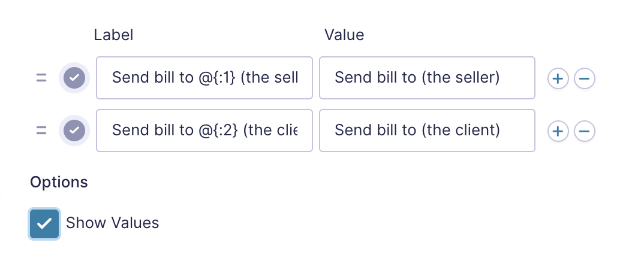626x267 pixels.
Task: Uncheck the Show Values checkbox
Action: tap(44, 223)
